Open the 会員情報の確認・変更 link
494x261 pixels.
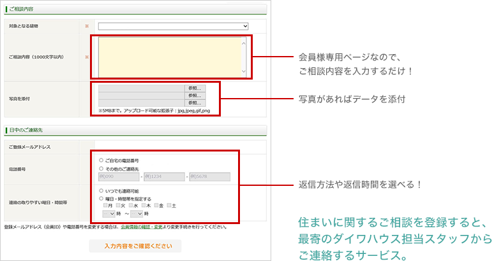143,227
